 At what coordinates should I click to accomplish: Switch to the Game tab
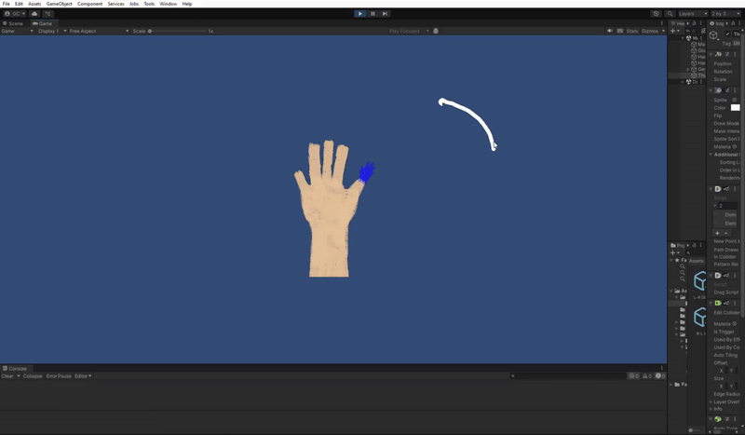tap(43, 23)
